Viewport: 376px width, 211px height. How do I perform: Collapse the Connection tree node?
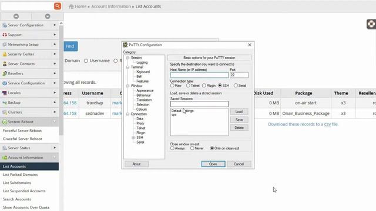pos(128,114)
